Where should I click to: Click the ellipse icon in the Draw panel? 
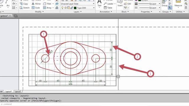point(14,4)
